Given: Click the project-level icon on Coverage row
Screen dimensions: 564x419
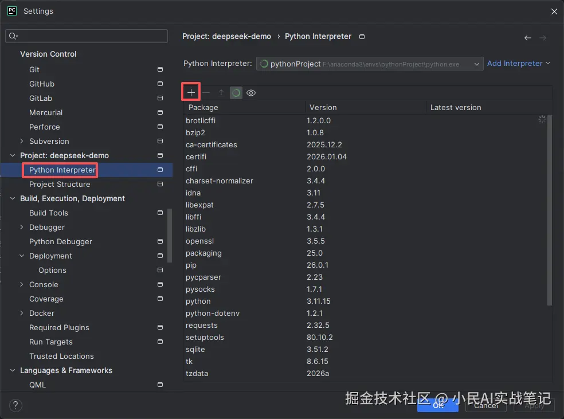Looking at the screenshot, I should coord(160,299).
